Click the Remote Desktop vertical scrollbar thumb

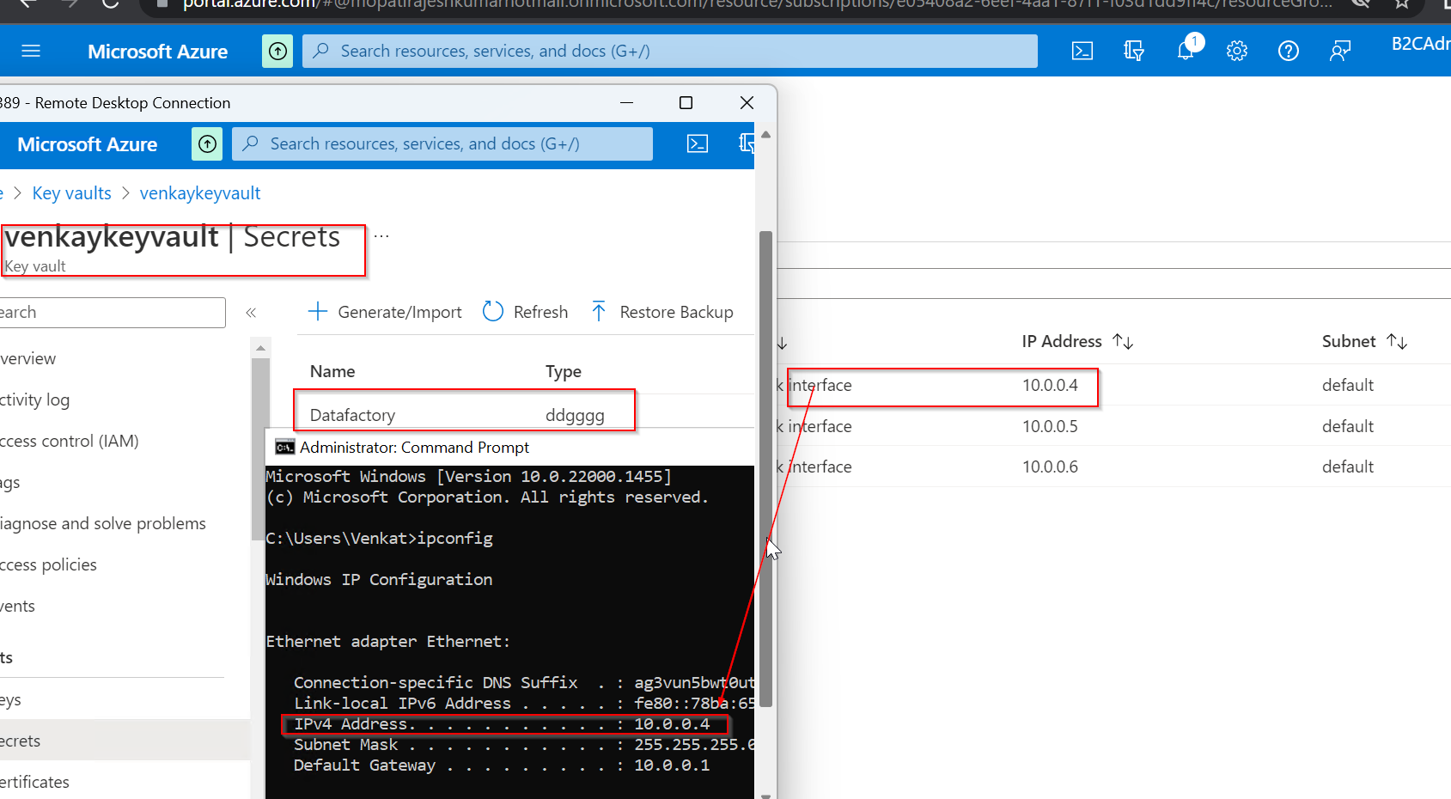click(765, 468)
